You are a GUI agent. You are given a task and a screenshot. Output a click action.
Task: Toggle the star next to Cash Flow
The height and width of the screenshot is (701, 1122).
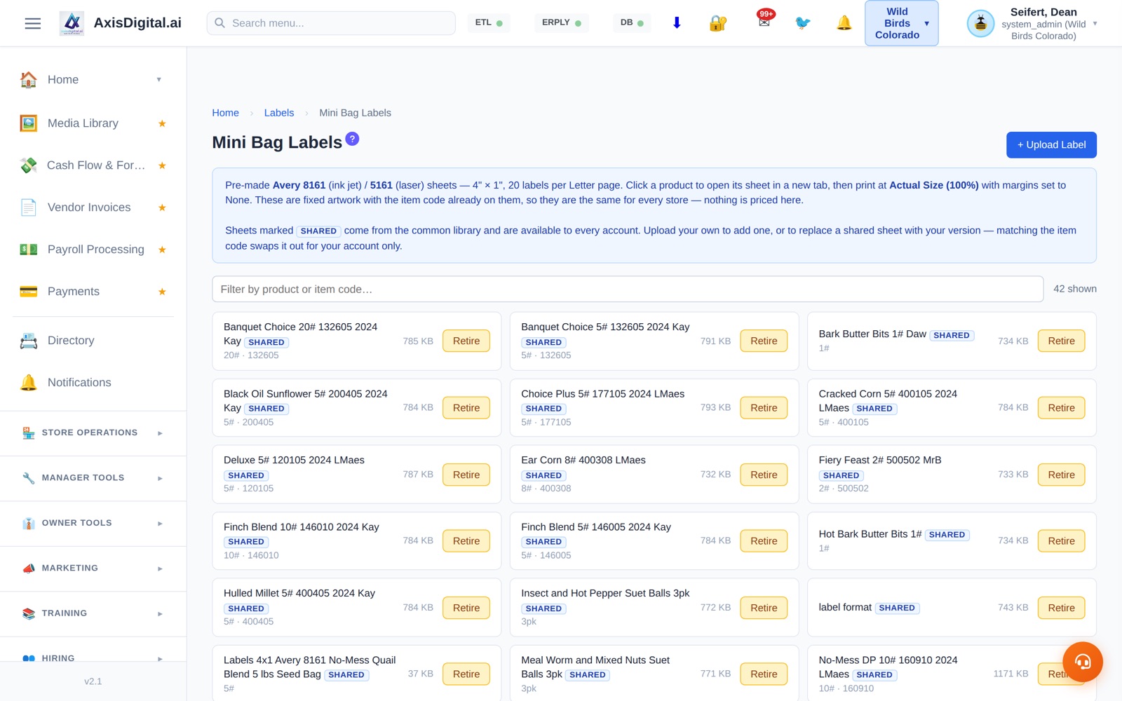162,165
